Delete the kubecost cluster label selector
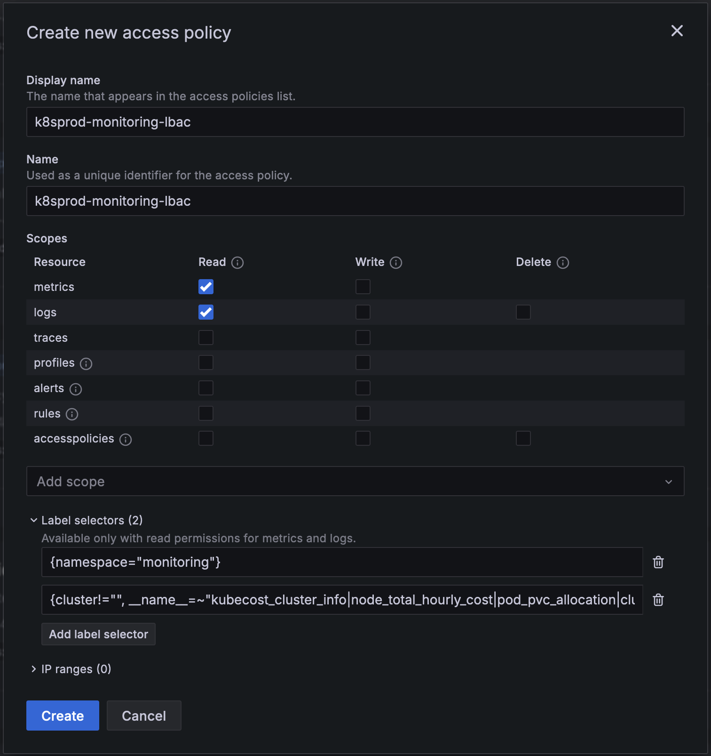Image resolution: width=711 pixels, height=756 pixels. (x=658, y=600)
